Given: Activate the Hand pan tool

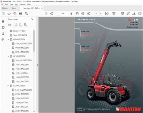Looking at the screenshot, I should point(77,14).
